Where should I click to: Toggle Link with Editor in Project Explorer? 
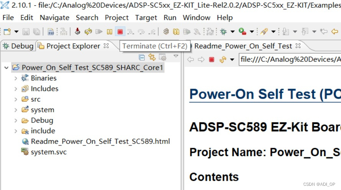coord(152,58)
